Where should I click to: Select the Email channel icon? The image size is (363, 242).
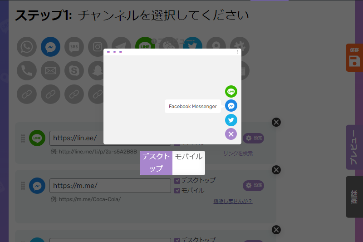pyautogui.click(x=50, y=70)
